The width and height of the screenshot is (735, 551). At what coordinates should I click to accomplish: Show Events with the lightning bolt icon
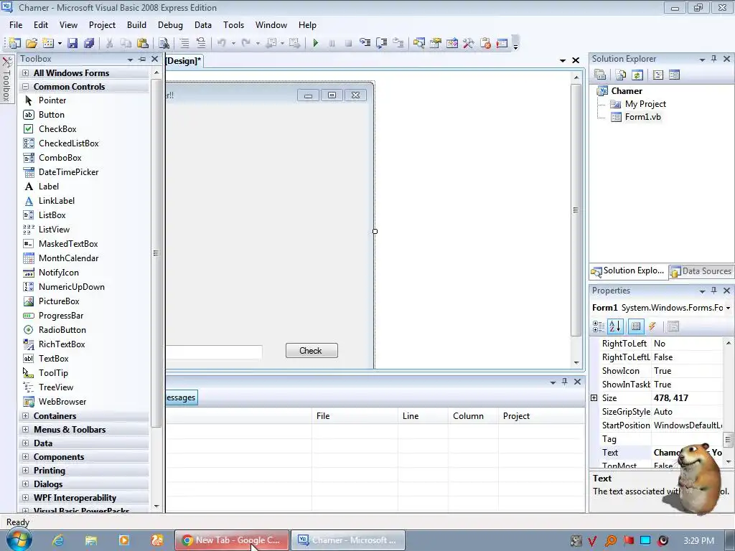coord(652,326)
